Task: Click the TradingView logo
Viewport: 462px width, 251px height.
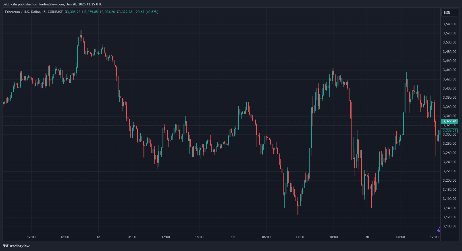Action: [16, 246]
